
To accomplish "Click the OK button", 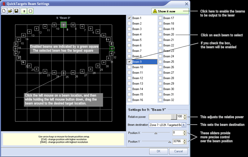I will pos(158,151).
